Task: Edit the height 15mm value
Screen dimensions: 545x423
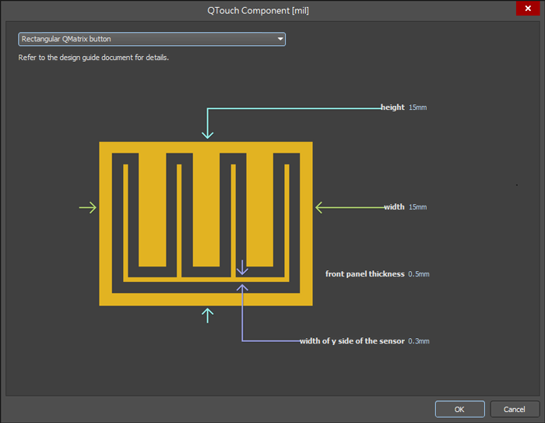Action: pos(417,108)
